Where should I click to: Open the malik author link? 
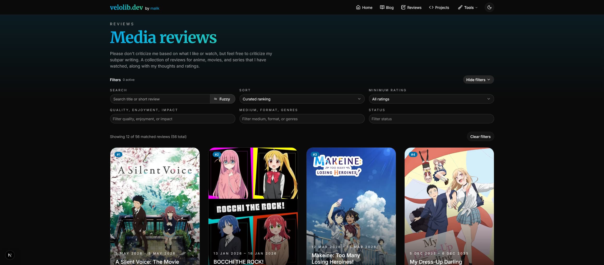click(x=155, y=8)
